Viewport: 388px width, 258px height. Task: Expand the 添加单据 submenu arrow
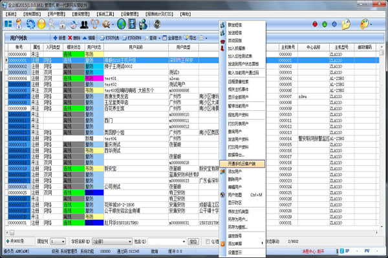(262, 243)
